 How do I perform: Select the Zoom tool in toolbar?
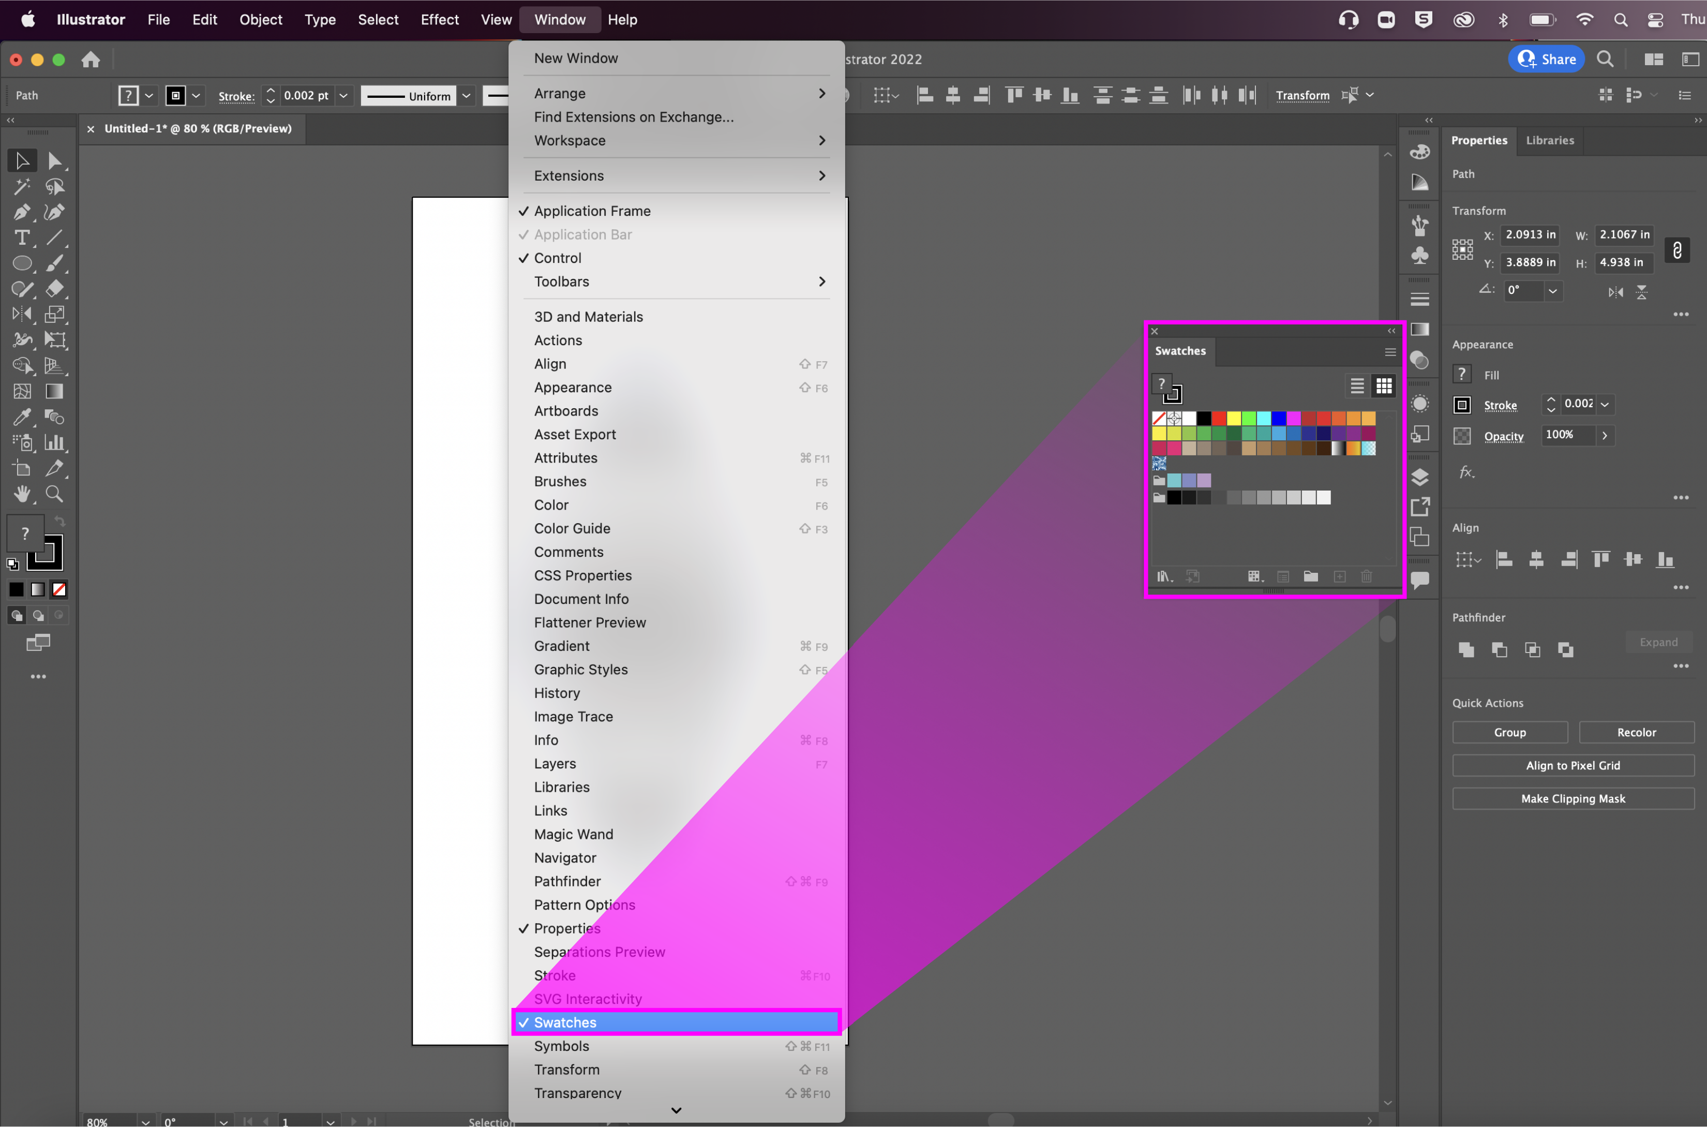click(x=54, y=494)
